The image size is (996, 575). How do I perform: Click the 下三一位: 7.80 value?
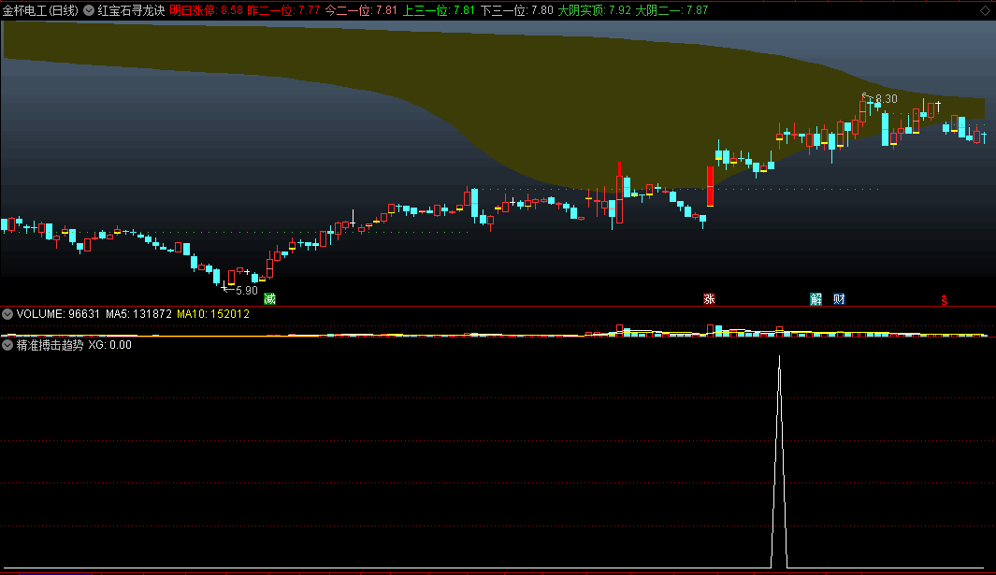pos(516,10)
